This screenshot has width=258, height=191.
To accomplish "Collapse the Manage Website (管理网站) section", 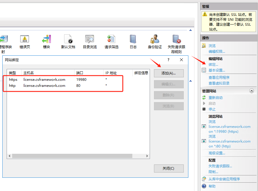I will (x=252, y=91).
